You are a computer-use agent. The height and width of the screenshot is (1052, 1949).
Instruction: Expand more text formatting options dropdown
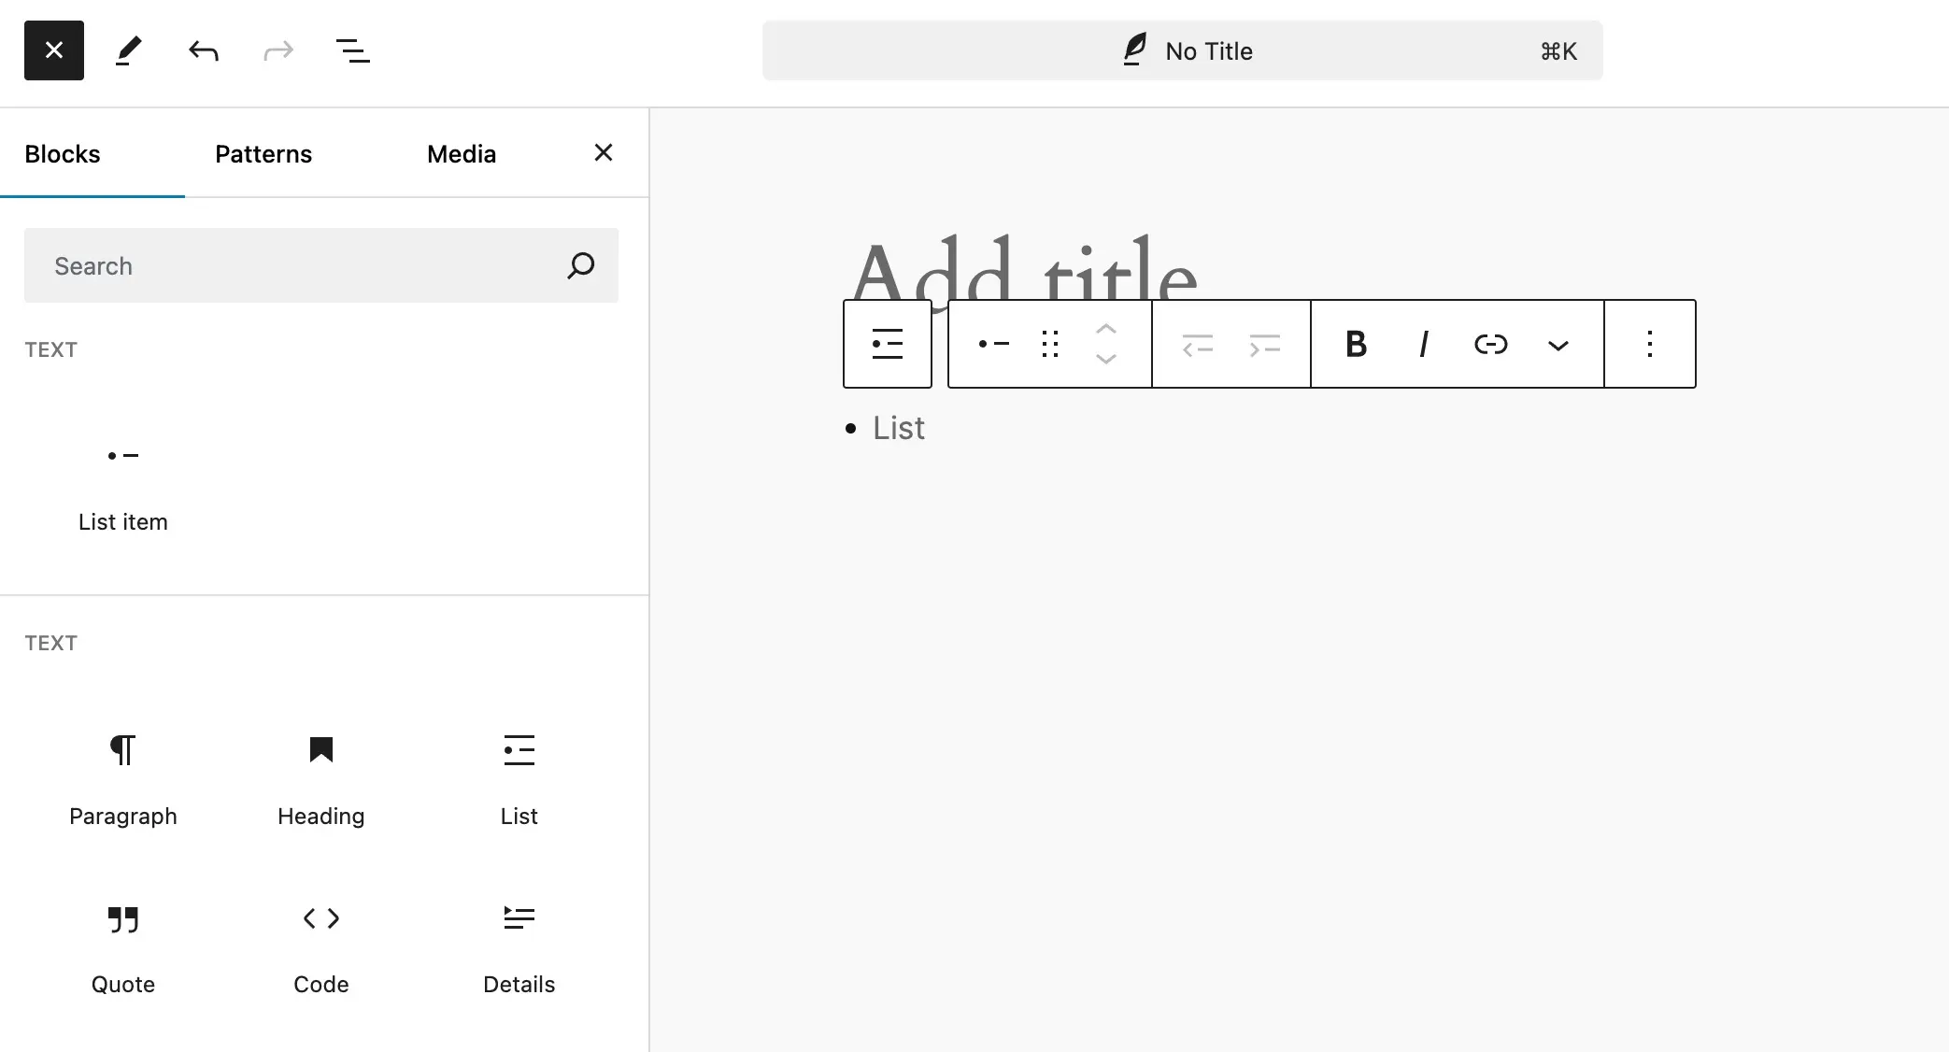[x=1558, y=343]
